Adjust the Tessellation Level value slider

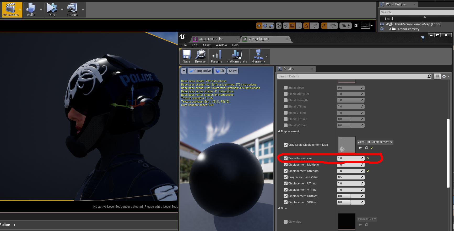coord(351,158)
